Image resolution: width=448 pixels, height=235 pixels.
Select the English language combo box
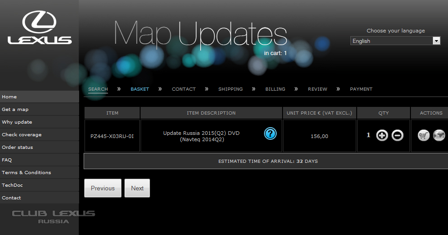[395, 41]
